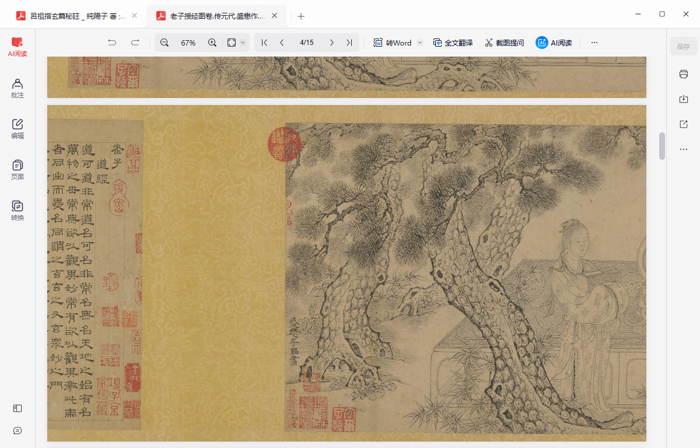The width and height of the screenshot is (700, 448).
Task: Toggle the sidebar panel layout icon
Action: [x=17, y=408]
